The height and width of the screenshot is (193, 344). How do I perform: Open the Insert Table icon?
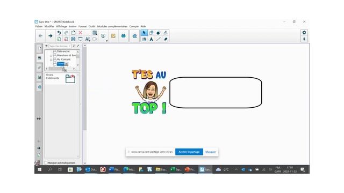95,33
